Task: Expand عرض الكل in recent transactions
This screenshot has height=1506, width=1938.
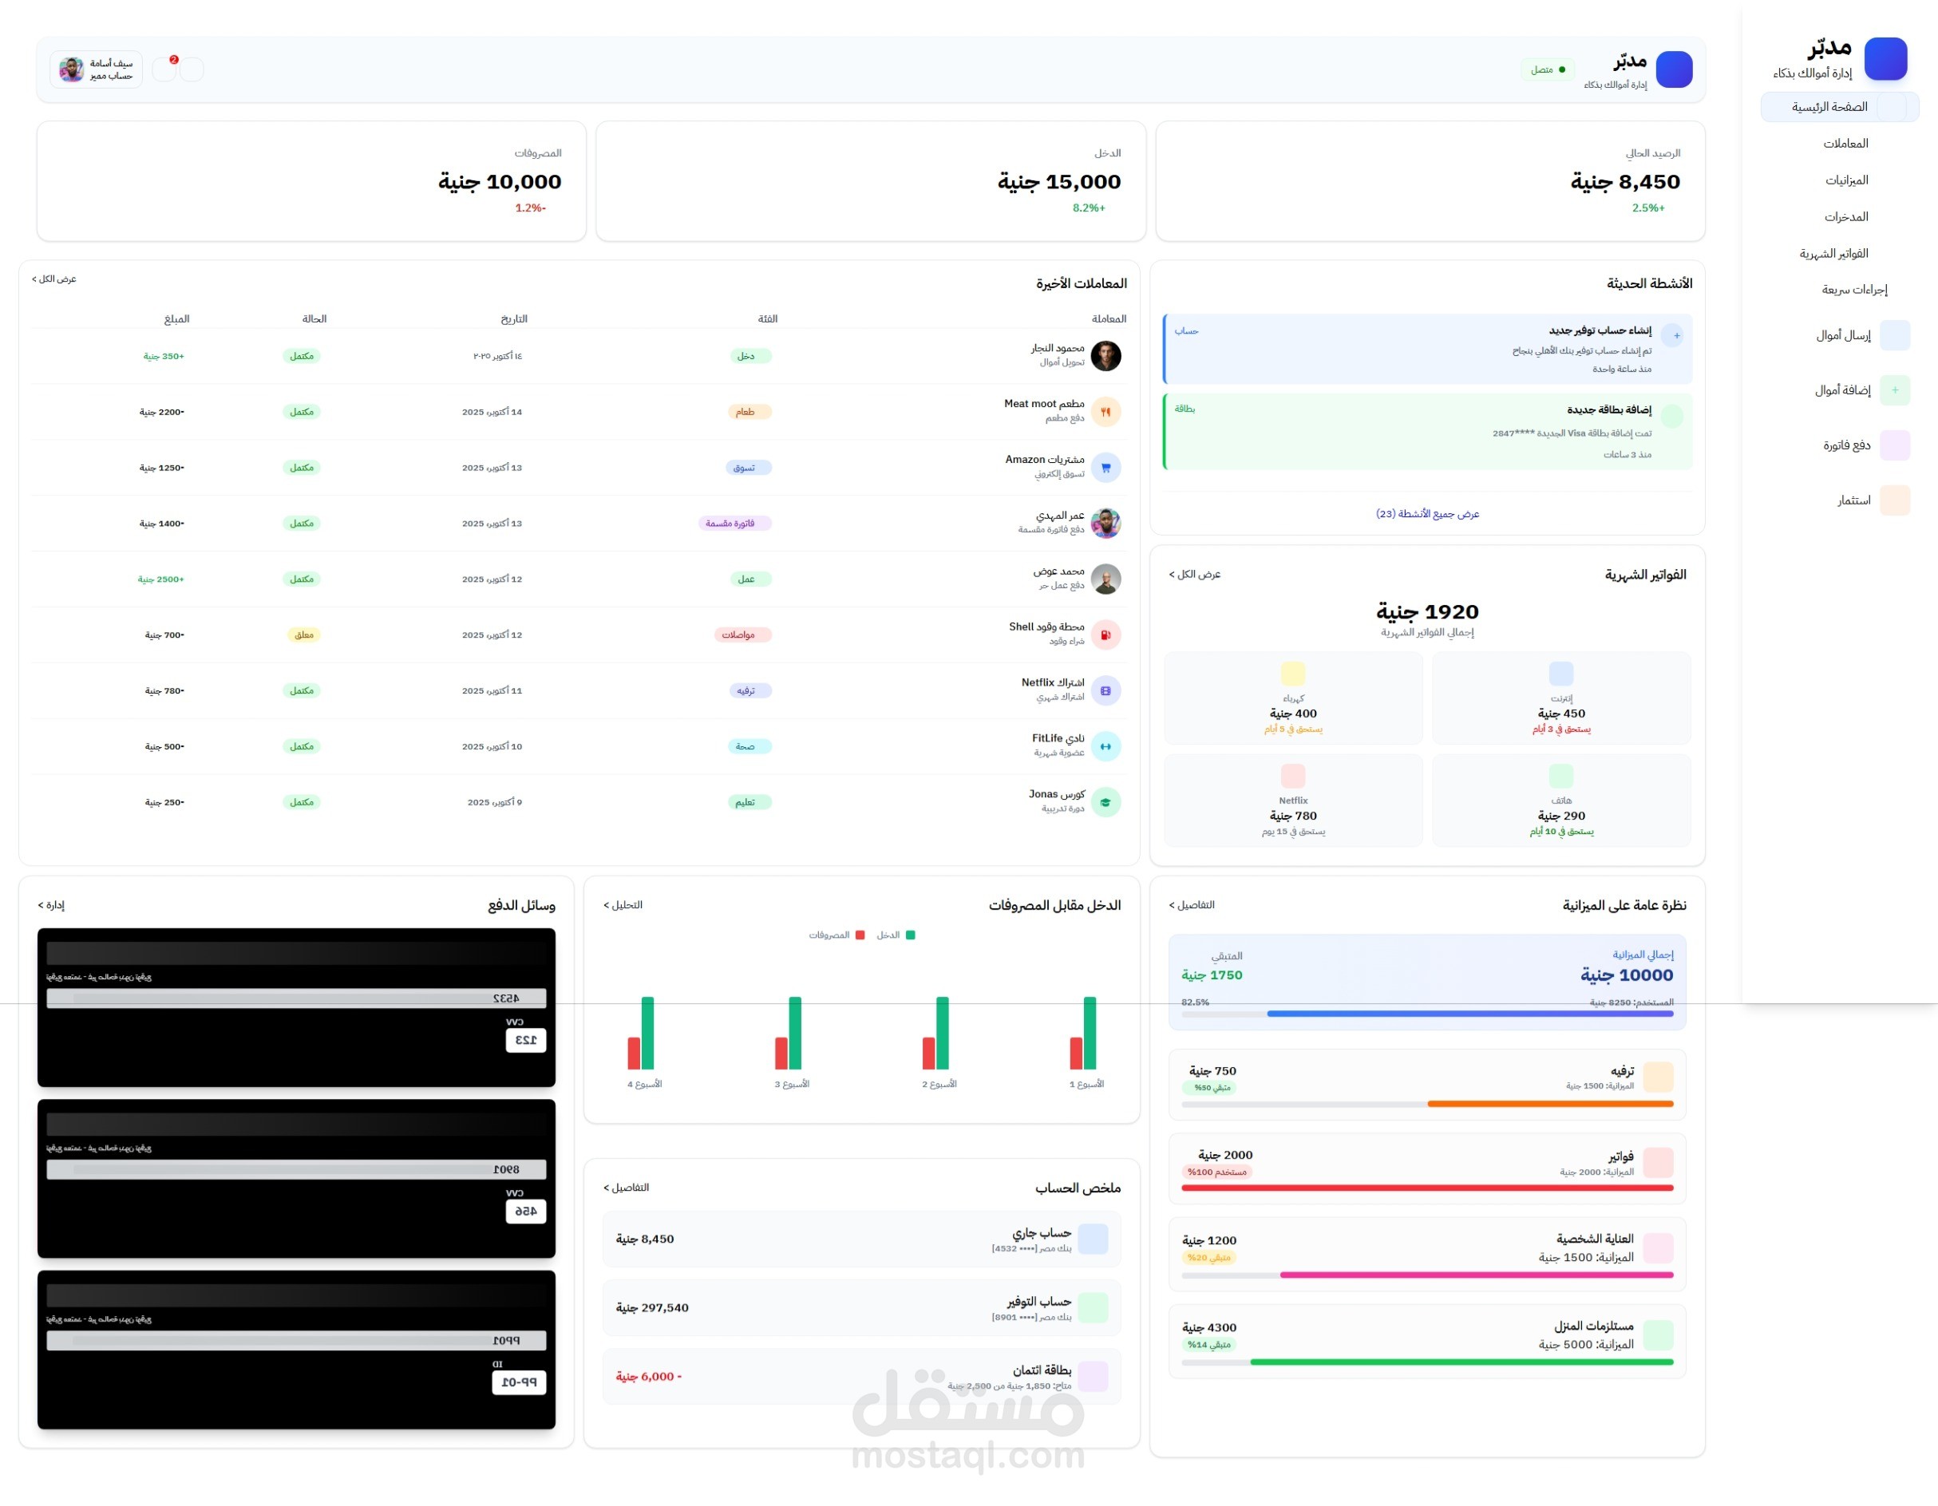Action: coord(54,279)
